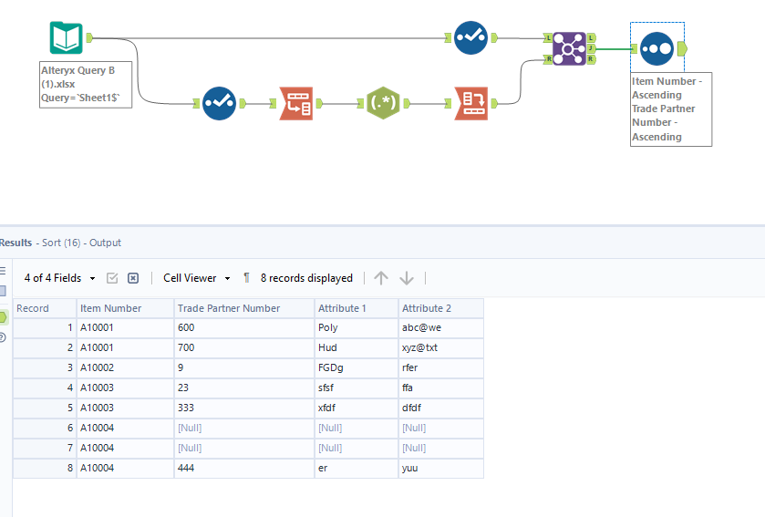Image resolution: width=765 pixels, height=517 pixels.
Task: Click the upper Select tool on canvas
Action: 470,38
